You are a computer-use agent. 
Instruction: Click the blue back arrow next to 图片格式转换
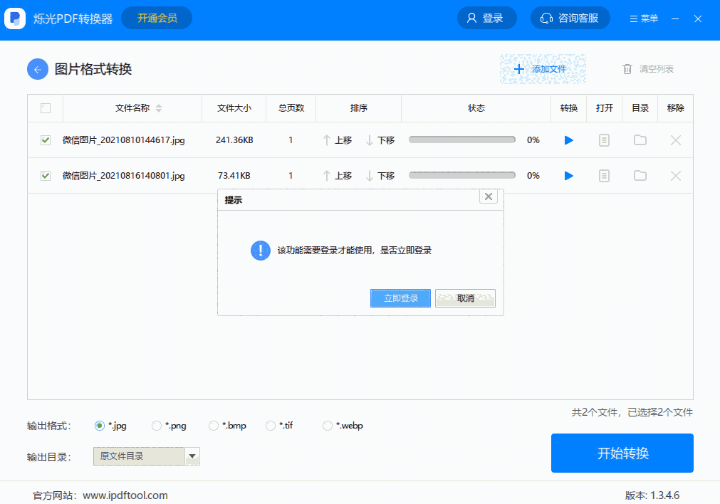[37, 69]
